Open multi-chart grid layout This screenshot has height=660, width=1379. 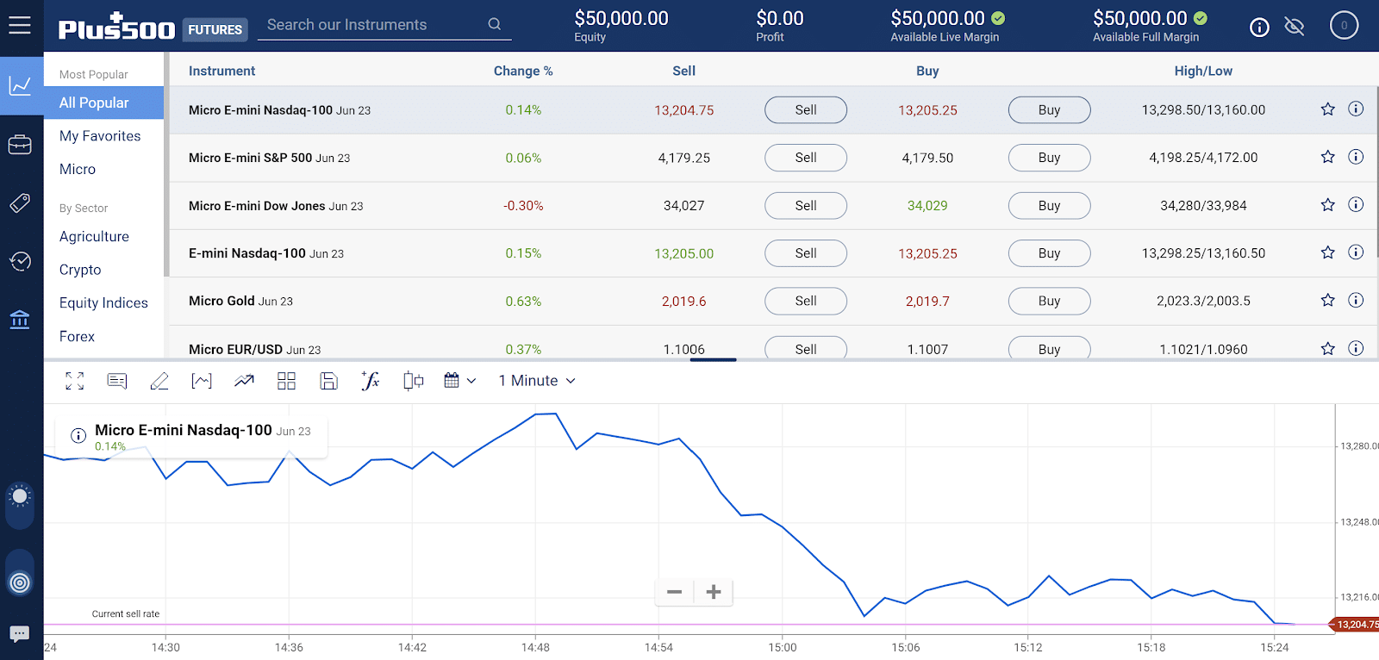tap(286, 381)
